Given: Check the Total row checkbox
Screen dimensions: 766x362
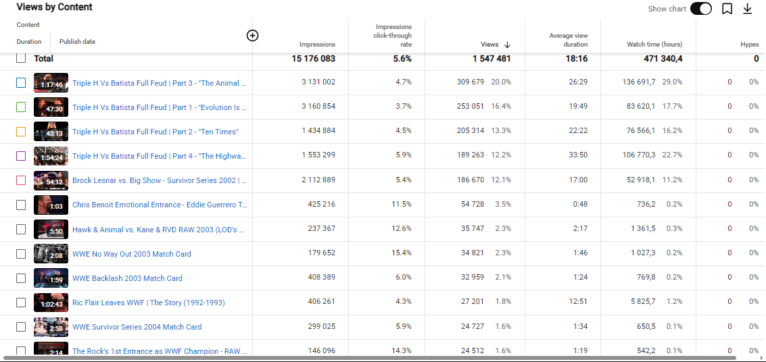Looking at the screenshot, I should [x=21, y=58].
